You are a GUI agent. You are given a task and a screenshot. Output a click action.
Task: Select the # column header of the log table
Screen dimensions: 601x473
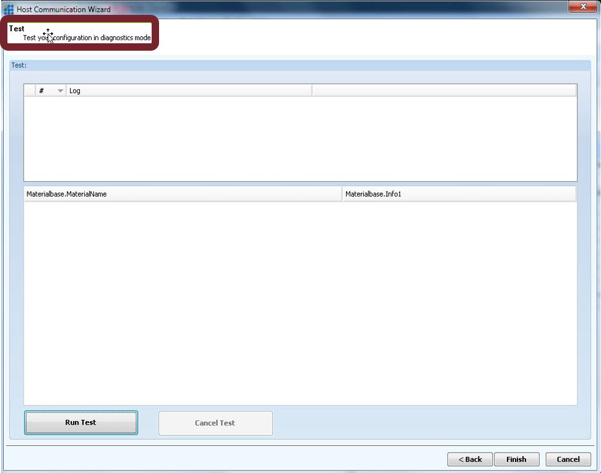pos(41,90)
